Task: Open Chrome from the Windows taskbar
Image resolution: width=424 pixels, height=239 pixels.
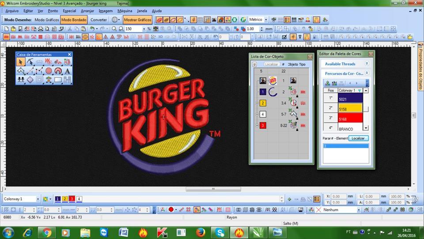Action: pyautogui.click(x=47, y=232)
